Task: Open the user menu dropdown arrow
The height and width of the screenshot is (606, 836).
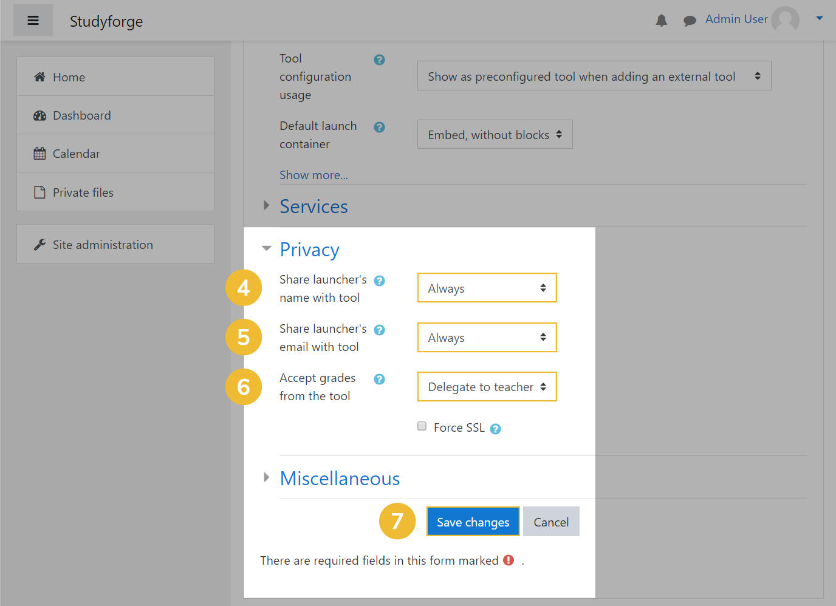Action: 820,18
